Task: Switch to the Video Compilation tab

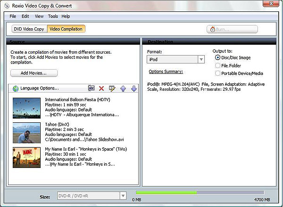Action: [x=66, y=29]
